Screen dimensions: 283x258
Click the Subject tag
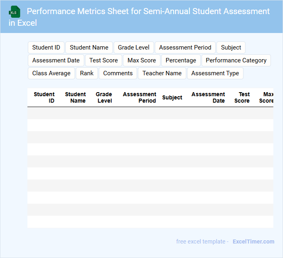click(231, 47)
